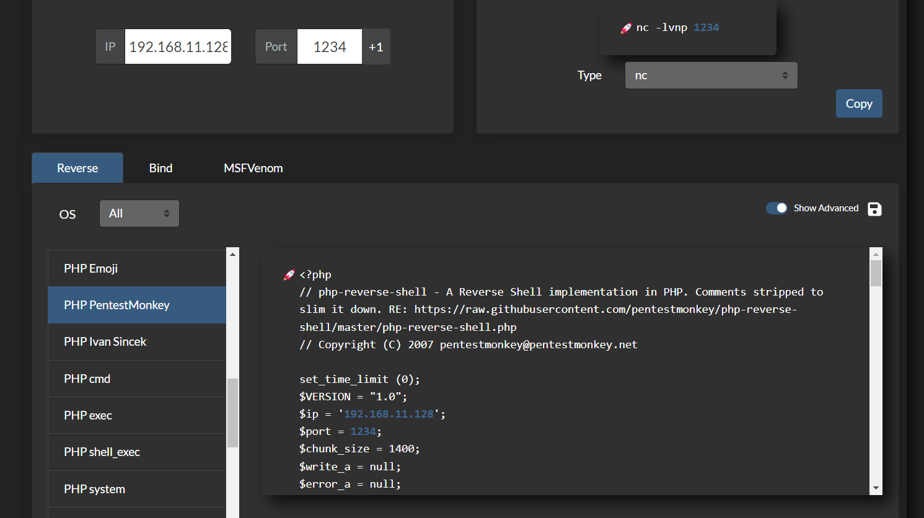Select PHP PentestMonkey payload
This screenshot has height=518, width=924.
(x=137, y=305)
